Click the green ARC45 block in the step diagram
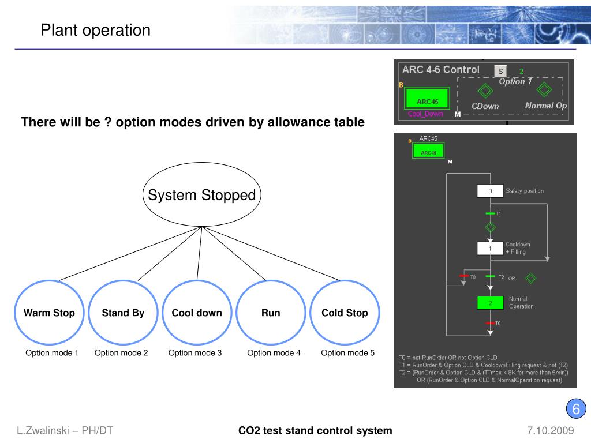 pyautogui.click(x=428, y=151)
